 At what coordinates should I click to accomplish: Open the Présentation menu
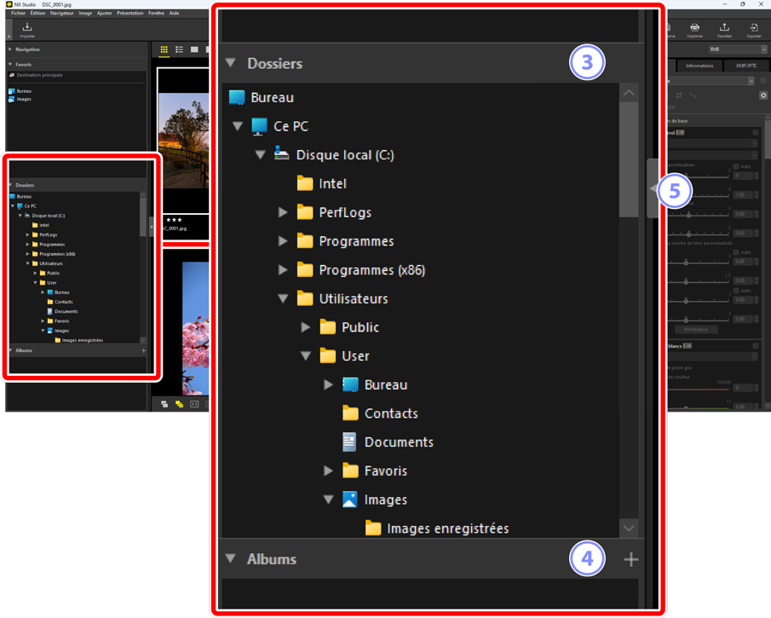(129, 14)
